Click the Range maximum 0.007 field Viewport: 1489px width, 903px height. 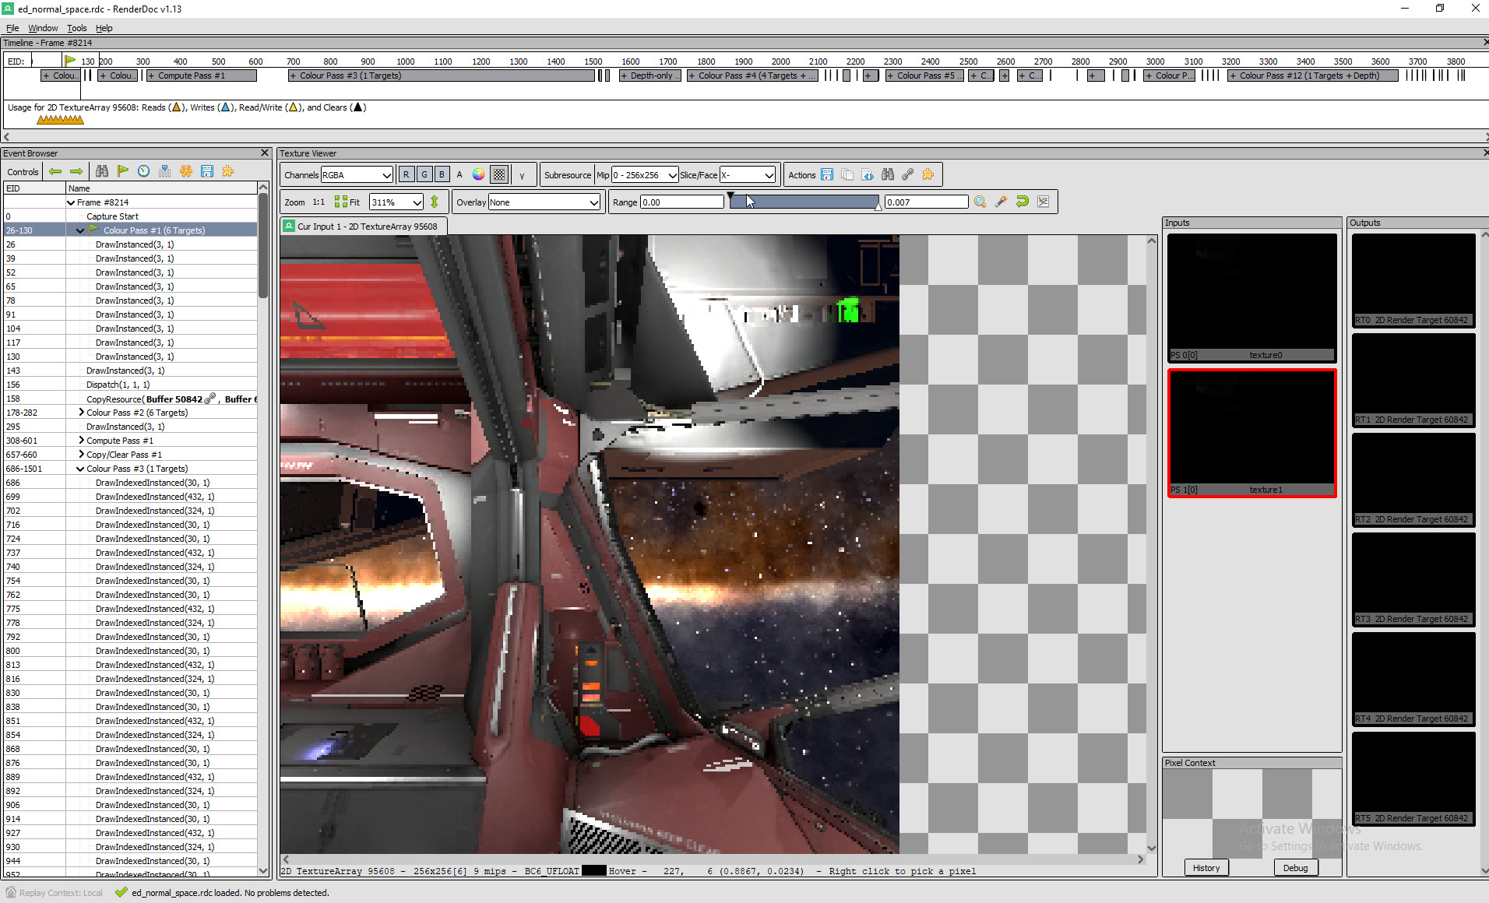[926, 202]
